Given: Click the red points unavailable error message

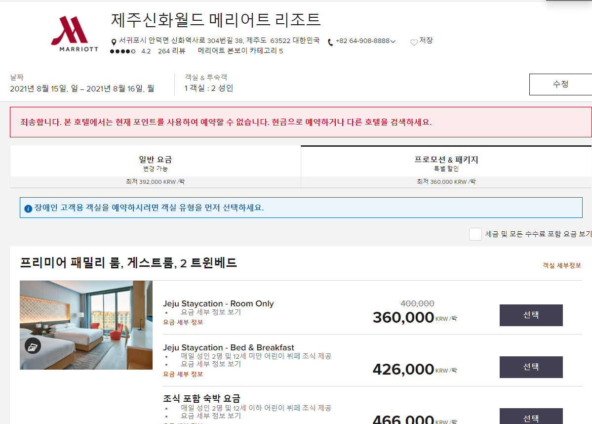Looking at the screenshot, I should pyautogui.click(x=301, y=122).
